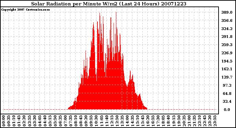The image size is (236, 128).
Task: Select the 05:15 time label
Action: pyautogui.click(x=50, y=121)
